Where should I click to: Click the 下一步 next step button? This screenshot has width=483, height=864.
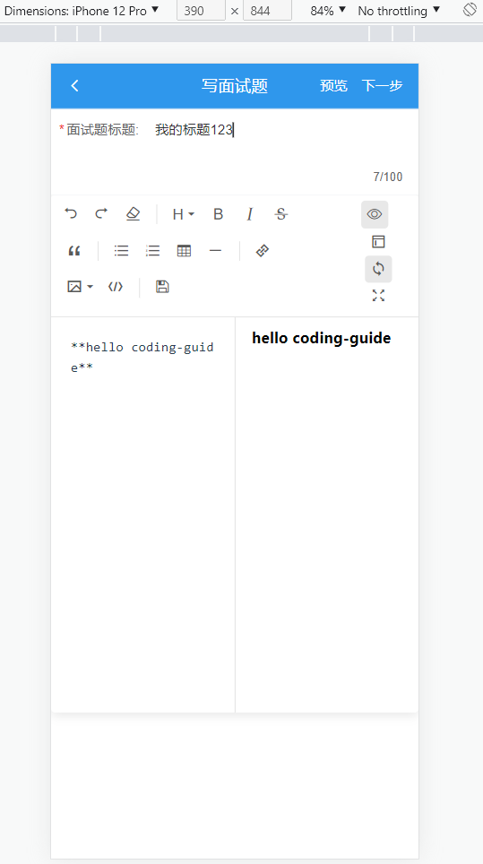click(x=383, y=86)
